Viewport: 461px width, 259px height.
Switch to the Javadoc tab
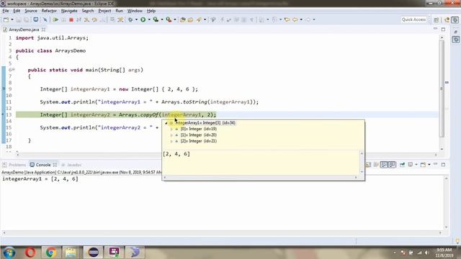coord(71,165)
